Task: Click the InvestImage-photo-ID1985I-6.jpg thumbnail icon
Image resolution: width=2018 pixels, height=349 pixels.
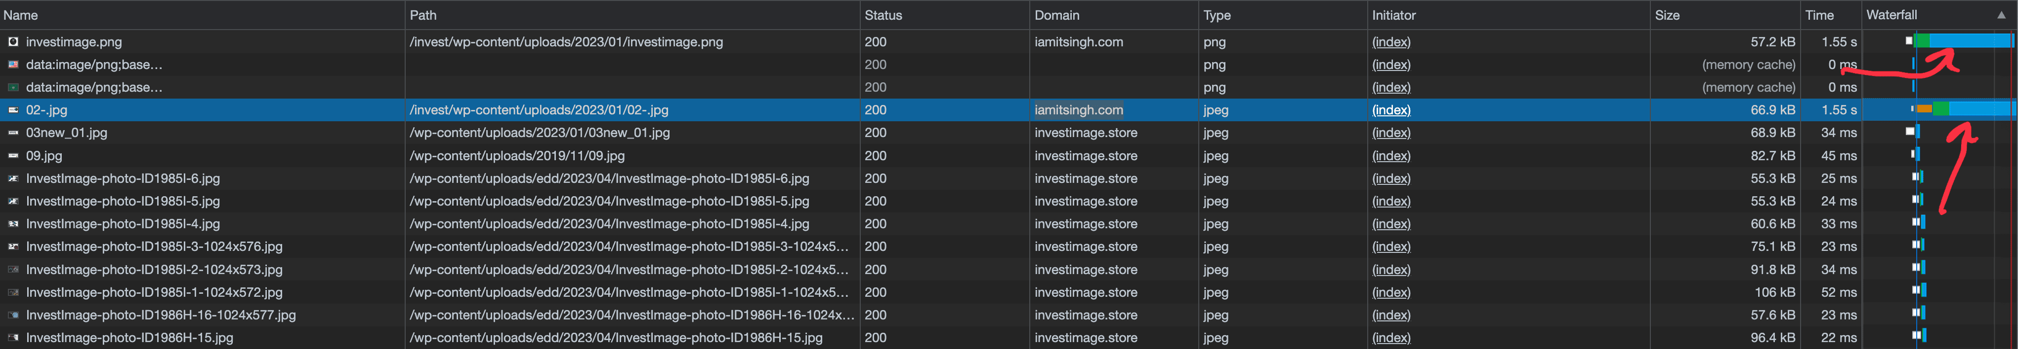Action: [x=12, y=179]
